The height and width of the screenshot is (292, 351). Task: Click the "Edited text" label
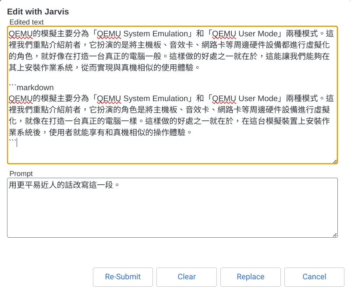click(x=26, y=22)
